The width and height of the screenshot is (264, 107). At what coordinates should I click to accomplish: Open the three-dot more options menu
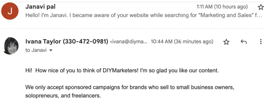point(261,42)
